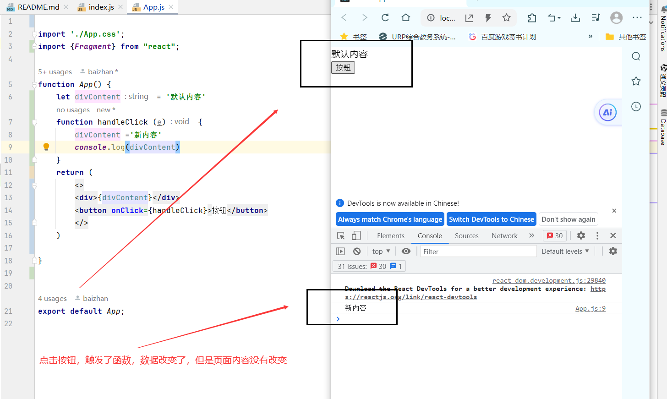
Task: Open the top JavaScript context dropdown
Action: (381, 251)
